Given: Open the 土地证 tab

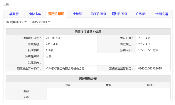Looking at the screenshot, I should click(x=78, y=14).
